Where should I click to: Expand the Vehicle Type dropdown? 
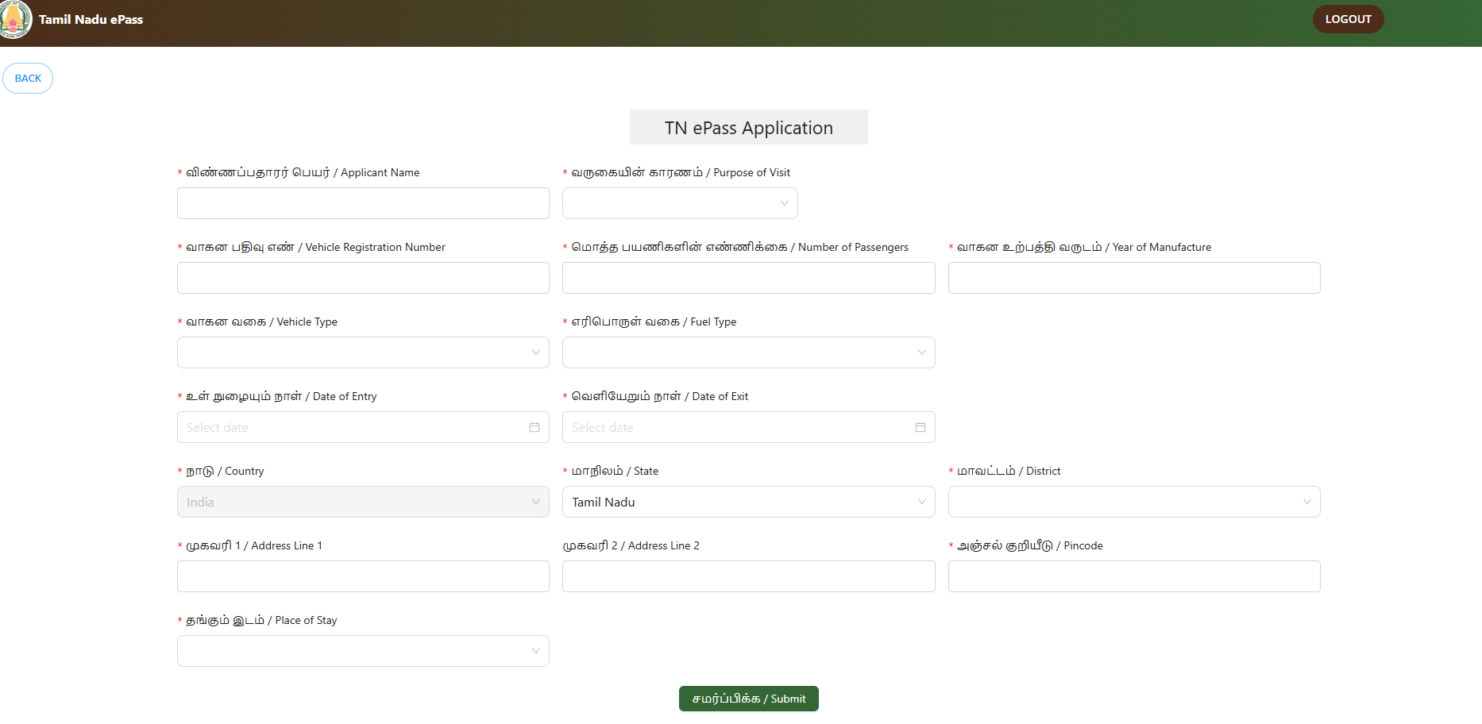tap(363, 352)
